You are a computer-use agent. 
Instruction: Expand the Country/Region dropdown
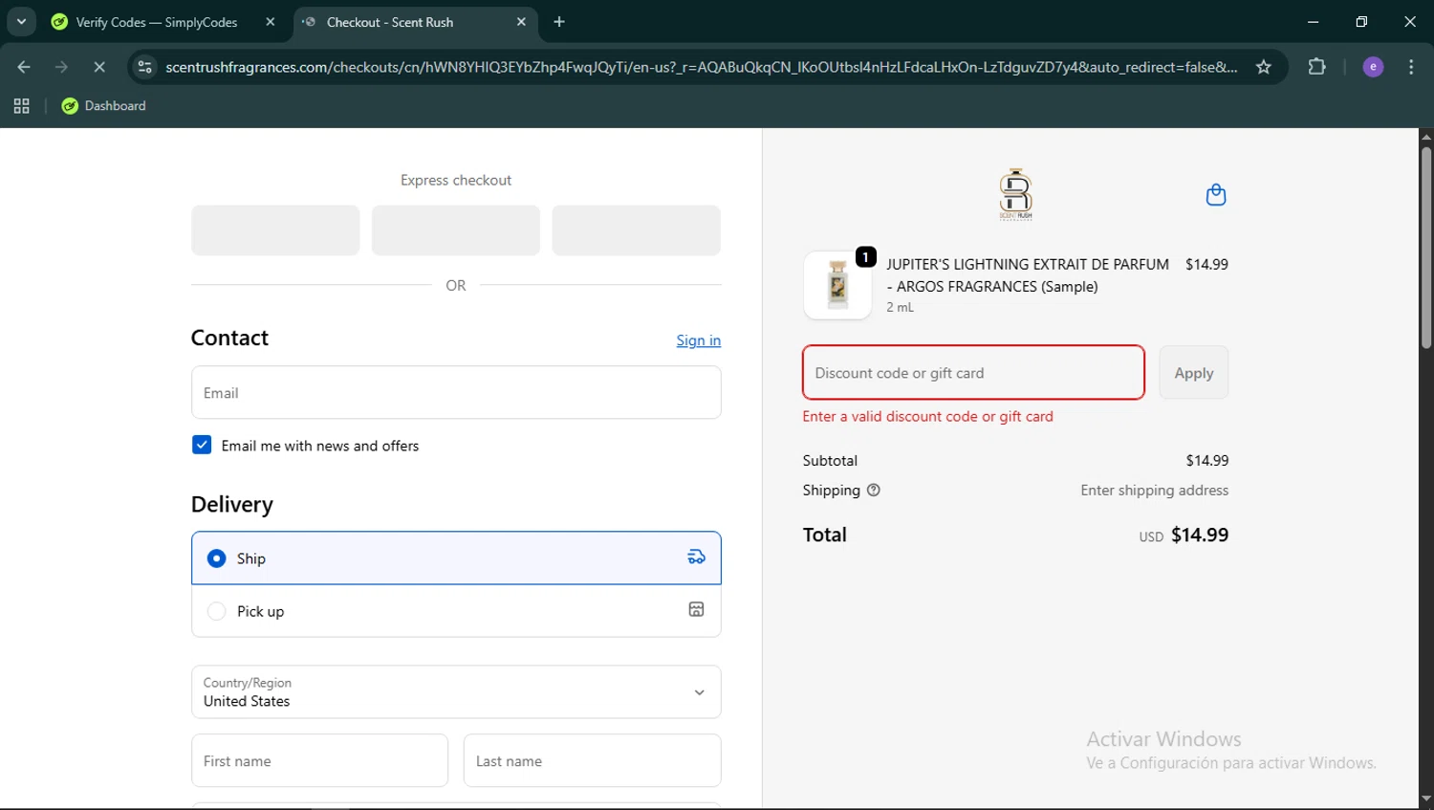pos(456,691)
